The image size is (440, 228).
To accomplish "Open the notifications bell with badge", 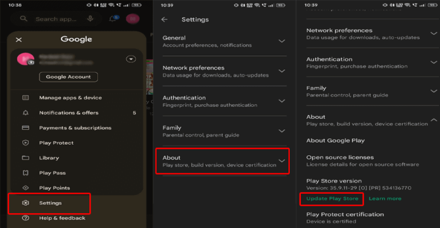I will (113, 18).
